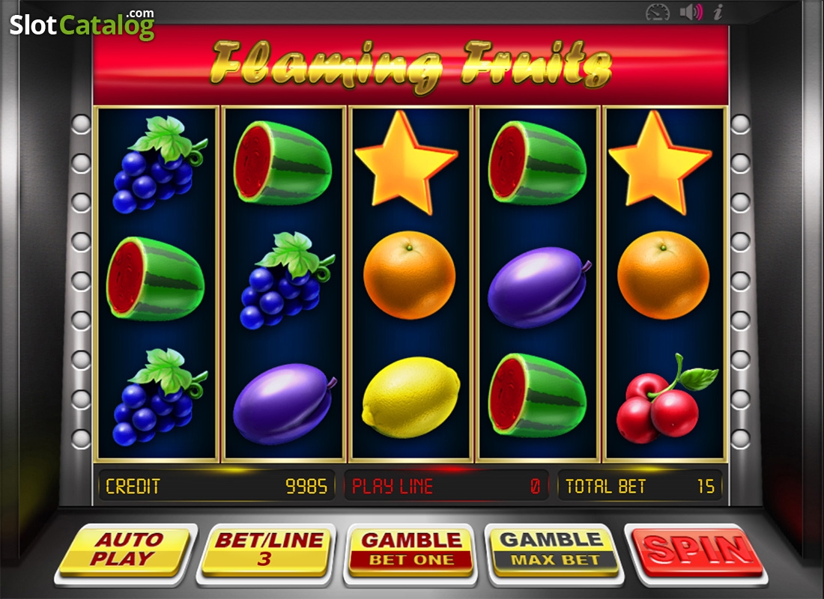Click the cherries symbol on the fifth reel

666,398
